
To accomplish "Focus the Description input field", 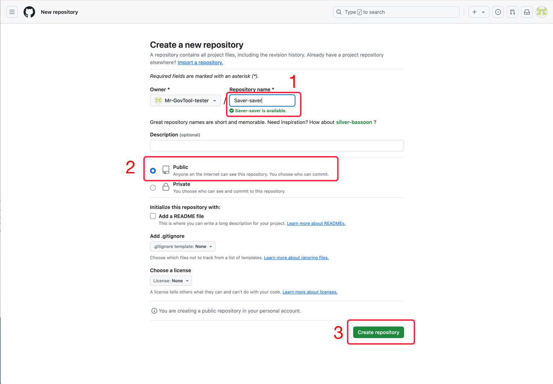I will 277,146.
